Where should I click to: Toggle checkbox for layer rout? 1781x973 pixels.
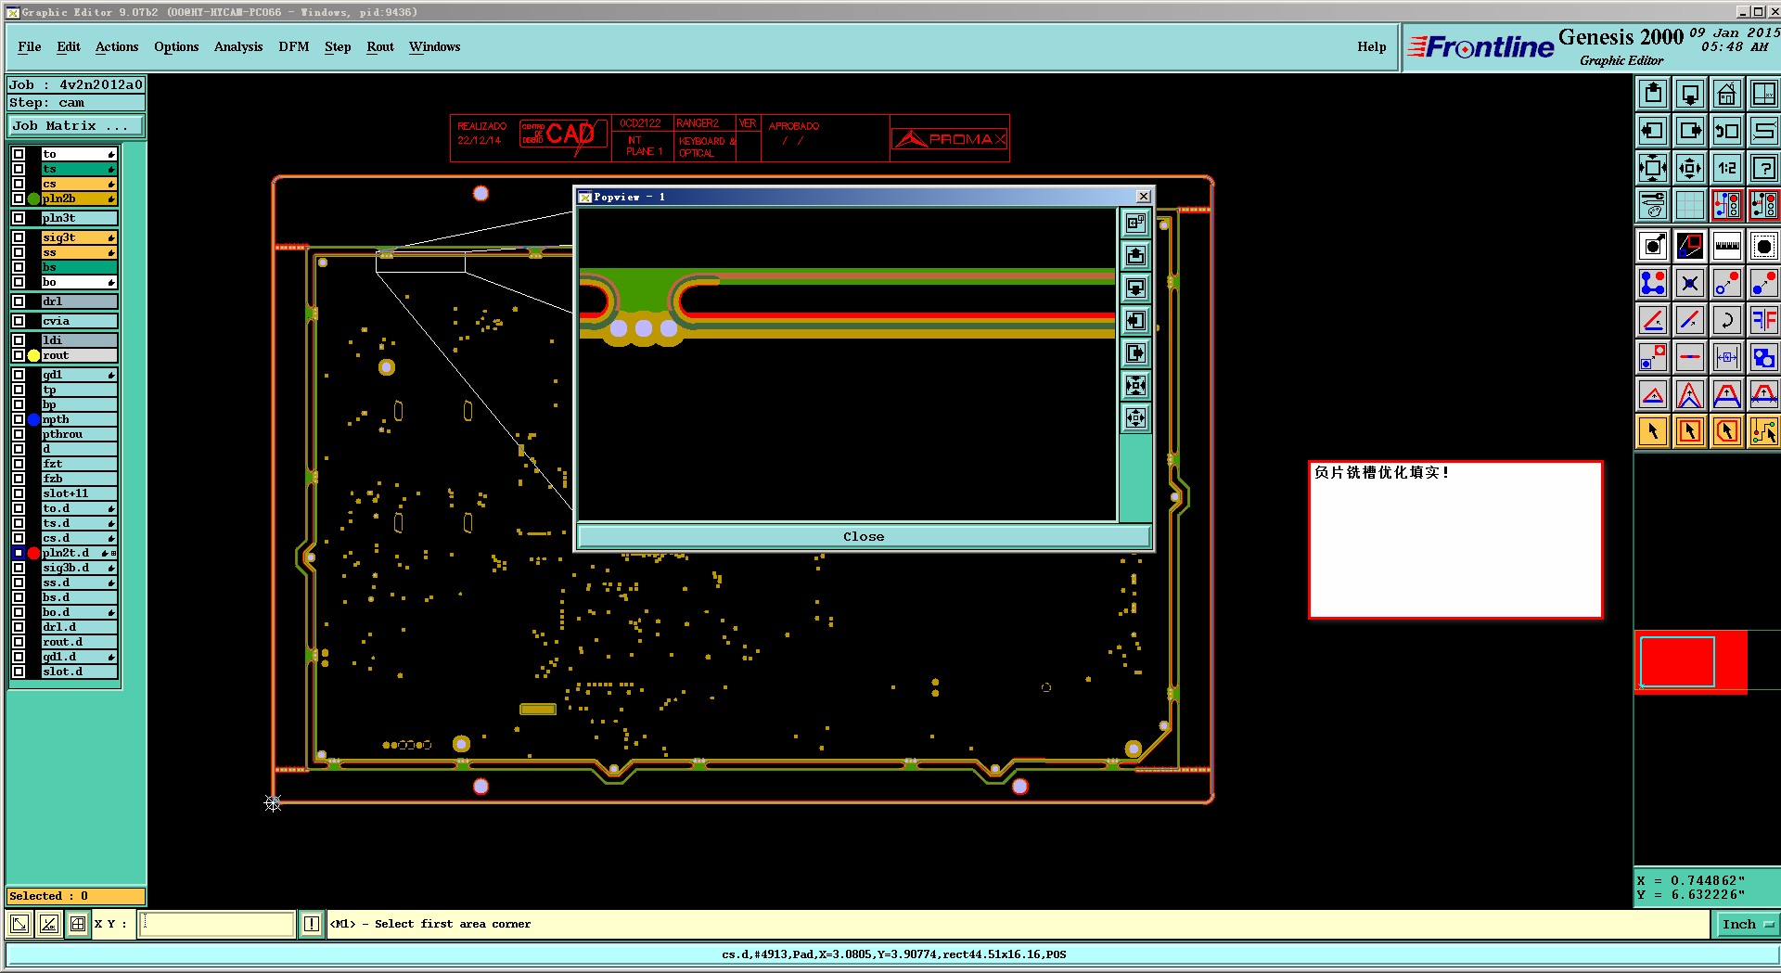coord(19,355)
